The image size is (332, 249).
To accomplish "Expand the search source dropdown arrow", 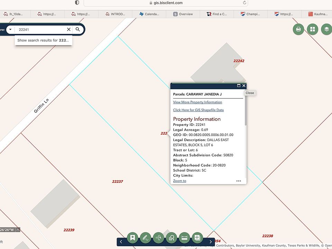I will 10,29.
